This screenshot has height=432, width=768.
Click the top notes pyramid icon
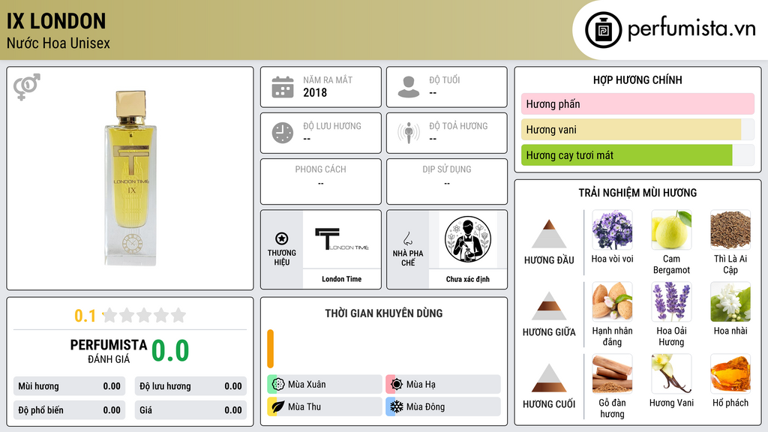(549, 234)
